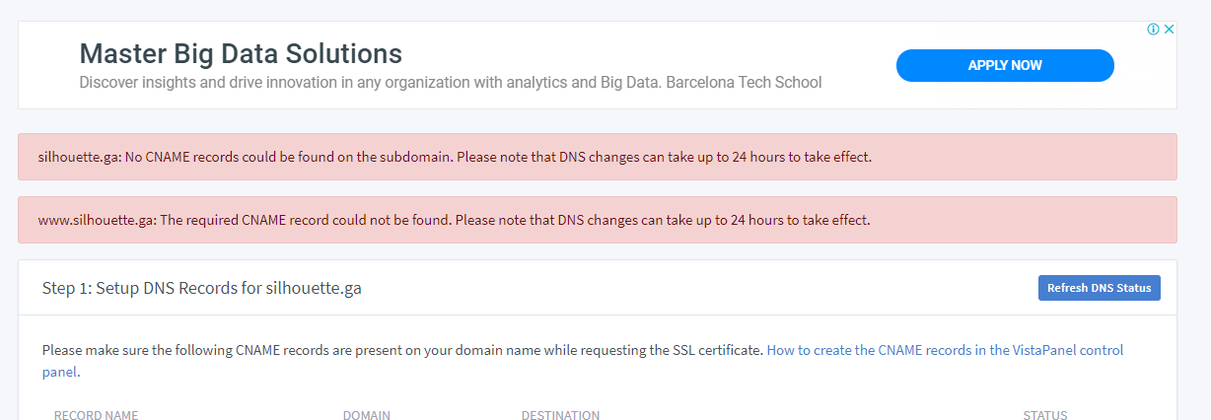Viewport: 1211px width, 420px height.
Task: Close the Big Data advertisement
Action: pos(1169,30)
